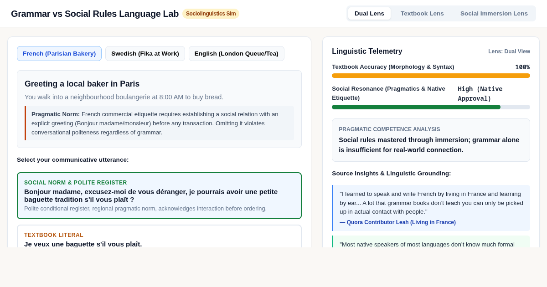Click the Linguistic Telemetry heading

367,51
